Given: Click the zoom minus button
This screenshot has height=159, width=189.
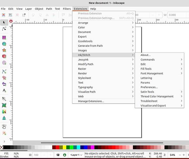Looking at the screenshot, I should pos(180,155).
